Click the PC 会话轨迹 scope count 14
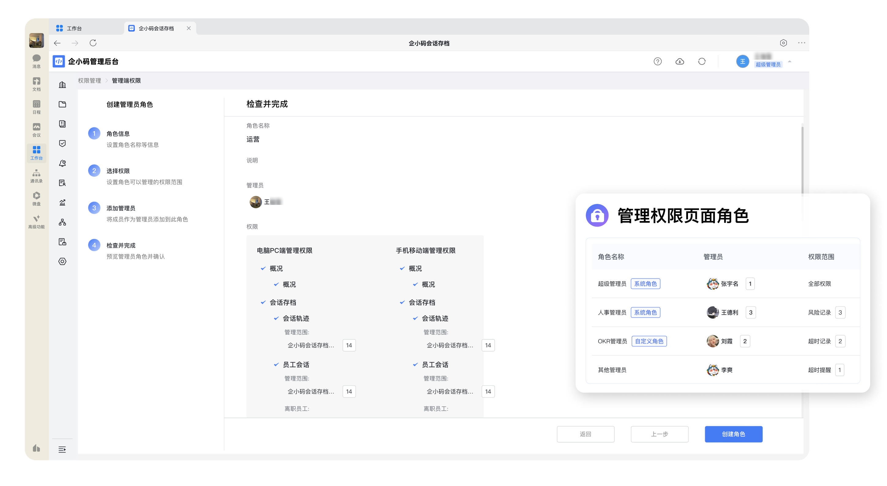887x486 pixels. [349, 345]
